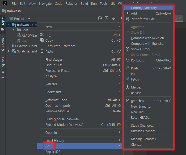Choose Find in Files... option
Viewport: 186px width, 155px height.
[80, 65]
